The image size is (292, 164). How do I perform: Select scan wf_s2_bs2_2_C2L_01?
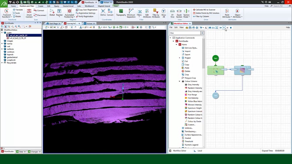[18, 38]
